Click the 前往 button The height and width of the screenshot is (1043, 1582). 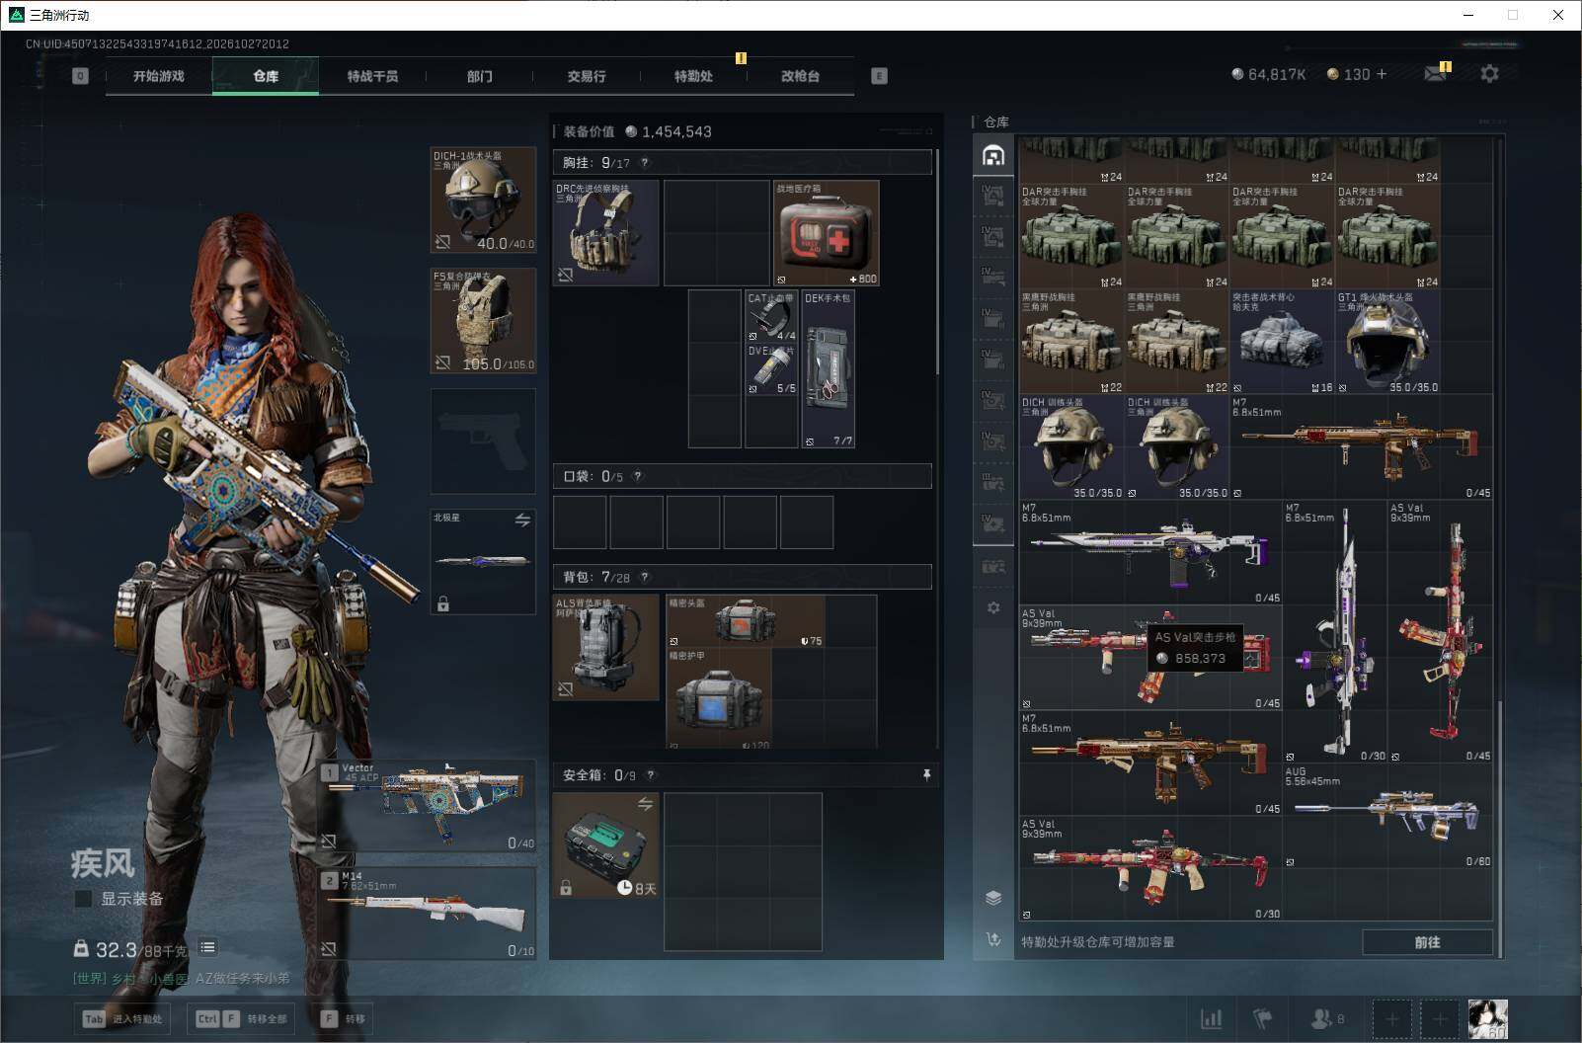pyautogui.click(x=1427, y=942)
